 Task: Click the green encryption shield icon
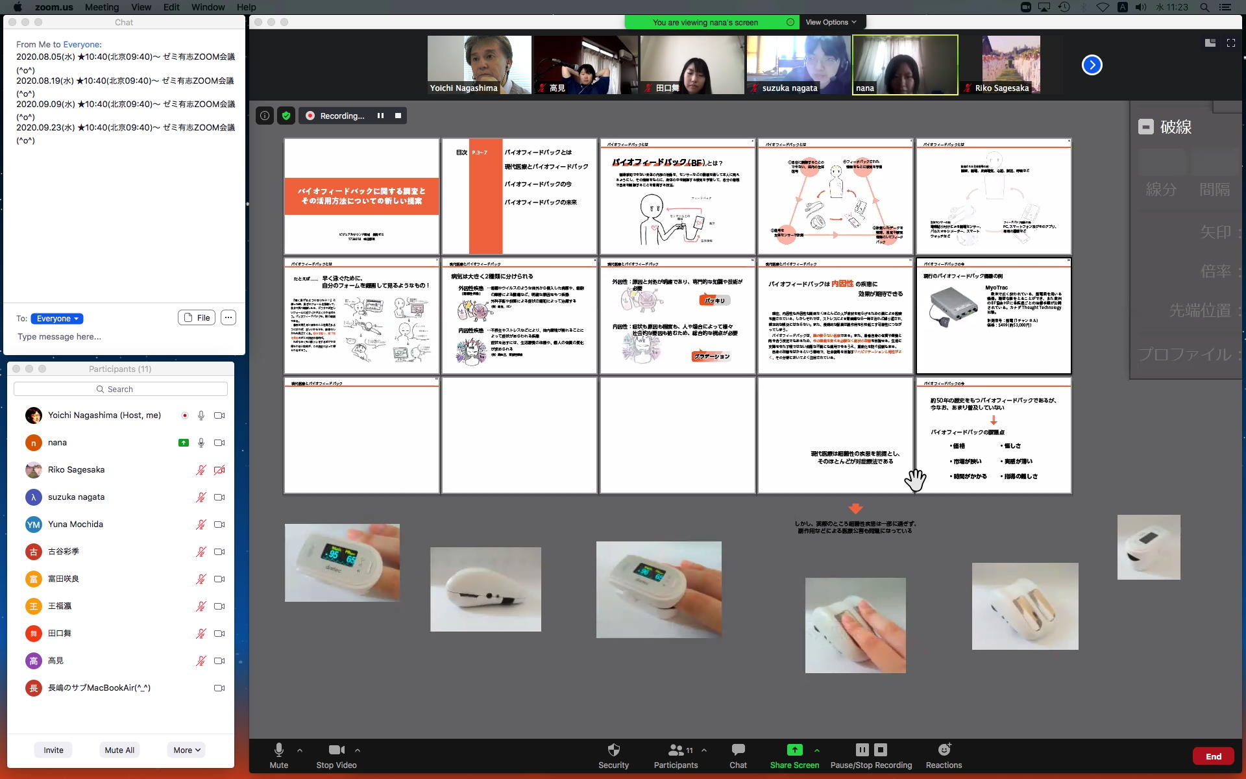click(286, 116)
